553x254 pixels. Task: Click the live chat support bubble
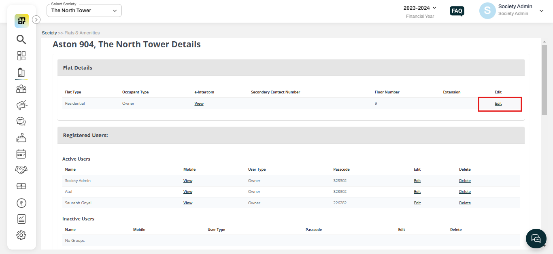[536, 238]
